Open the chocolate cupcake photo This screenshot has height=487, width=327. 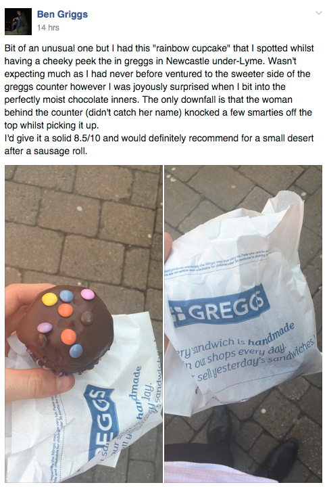[84, 323]
